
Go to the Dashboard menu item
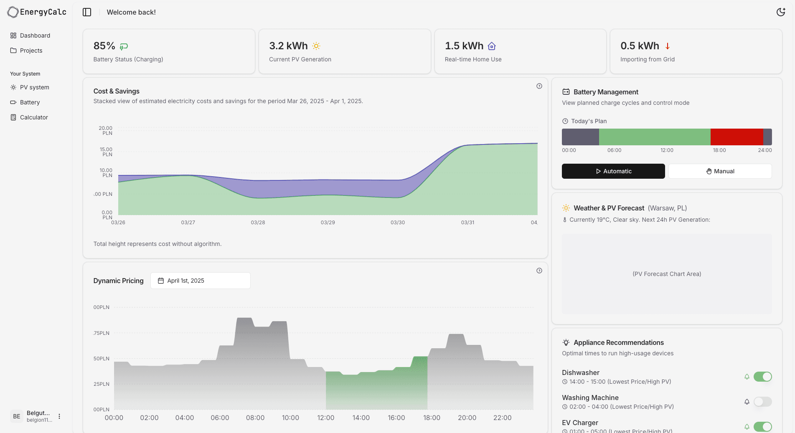pos(35,35)
